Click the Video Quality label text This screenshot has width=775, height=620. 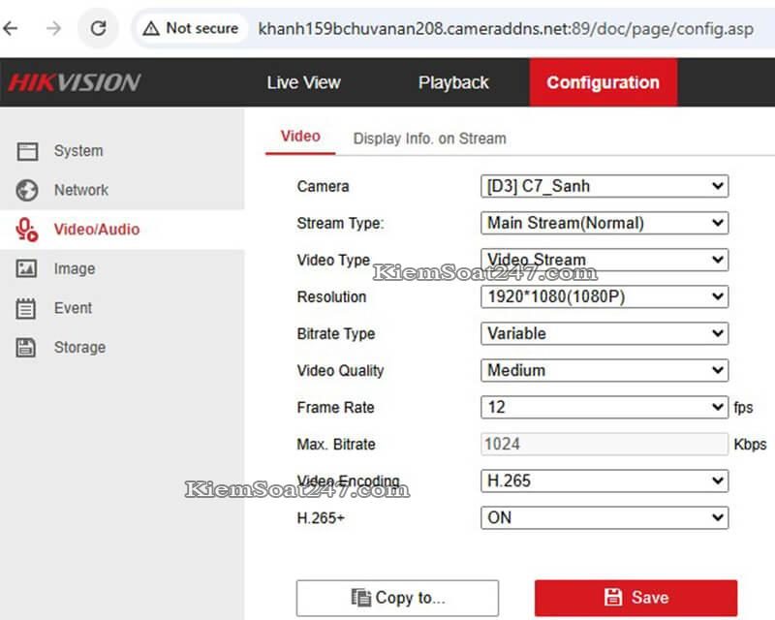pyautogui.click(x=341, y=371)
